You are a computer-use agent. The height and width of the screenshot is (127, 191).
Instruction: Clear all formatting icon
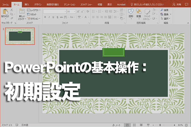[88, 11]
